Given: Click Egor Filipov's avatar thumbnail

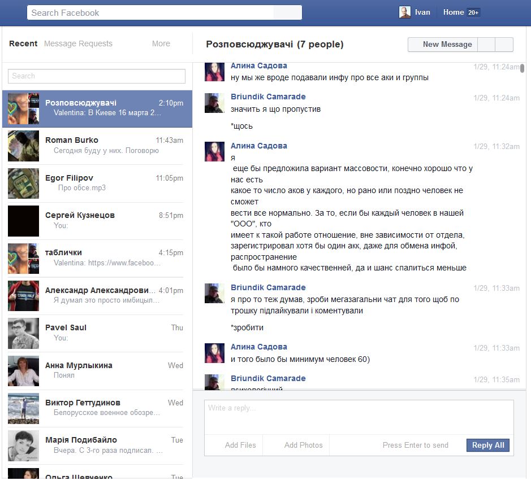Looking at the screenshot, I should click(x=23, y=183).
